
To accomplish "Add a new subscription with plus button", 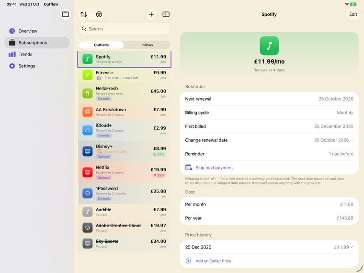I will click(x=151, y=14).
